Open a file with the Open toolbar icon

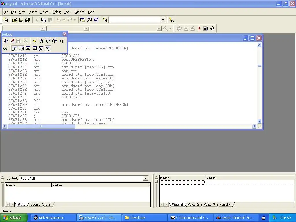[x=14, y=20]
